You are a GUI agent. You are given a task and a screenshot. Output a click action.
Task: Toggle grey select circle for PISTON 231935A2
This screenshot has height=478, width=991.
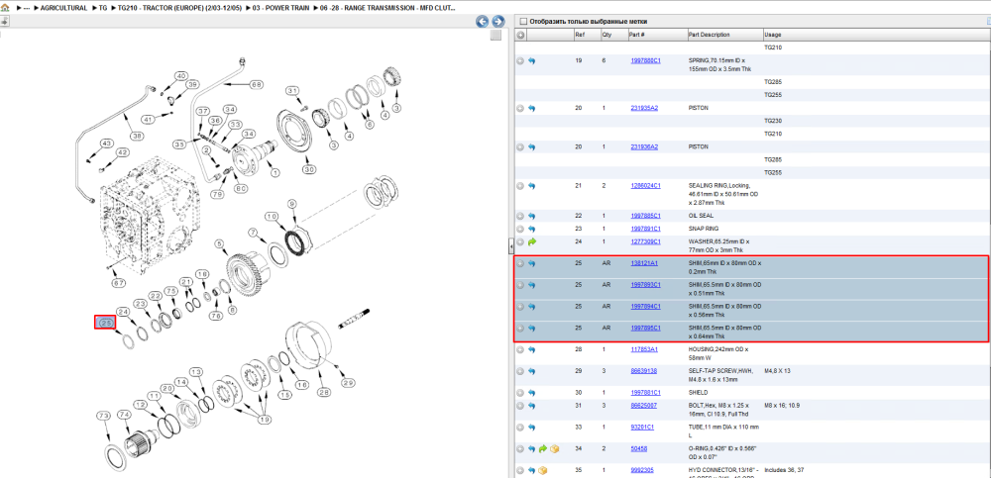click(x=520, y=109)
